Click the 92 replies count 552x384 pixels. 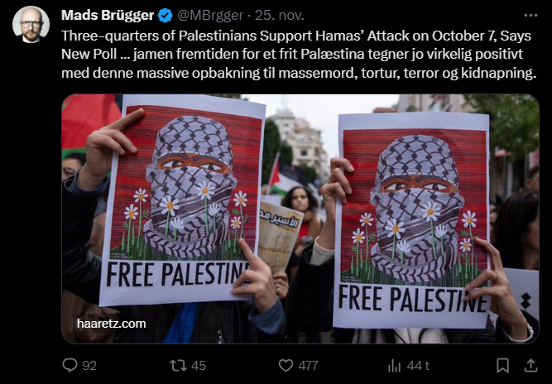pyautogui.click(x=89, y=366)
